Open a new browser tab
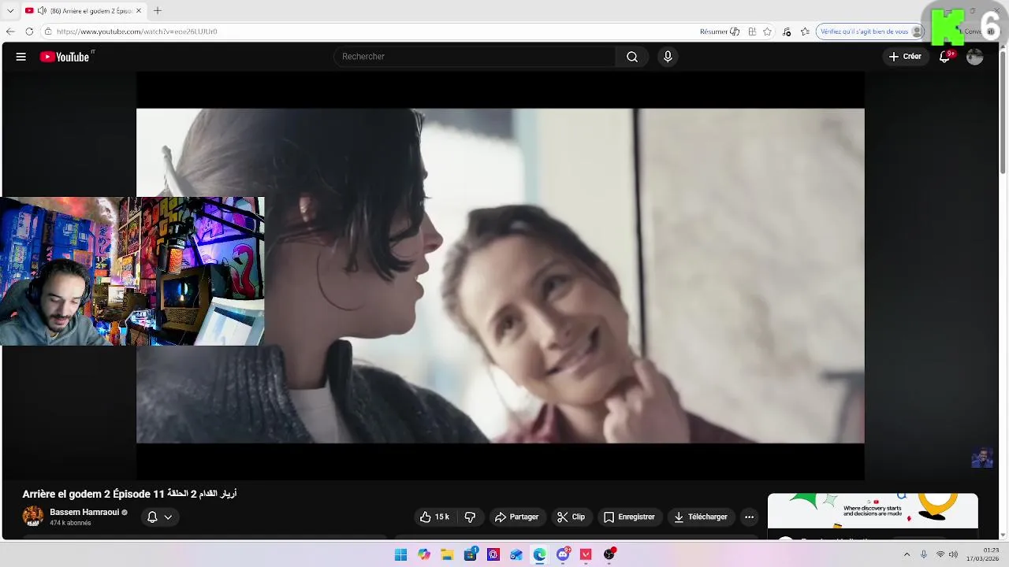The image size is (1009, 567). pyautogui.click(x=158, y=11)
